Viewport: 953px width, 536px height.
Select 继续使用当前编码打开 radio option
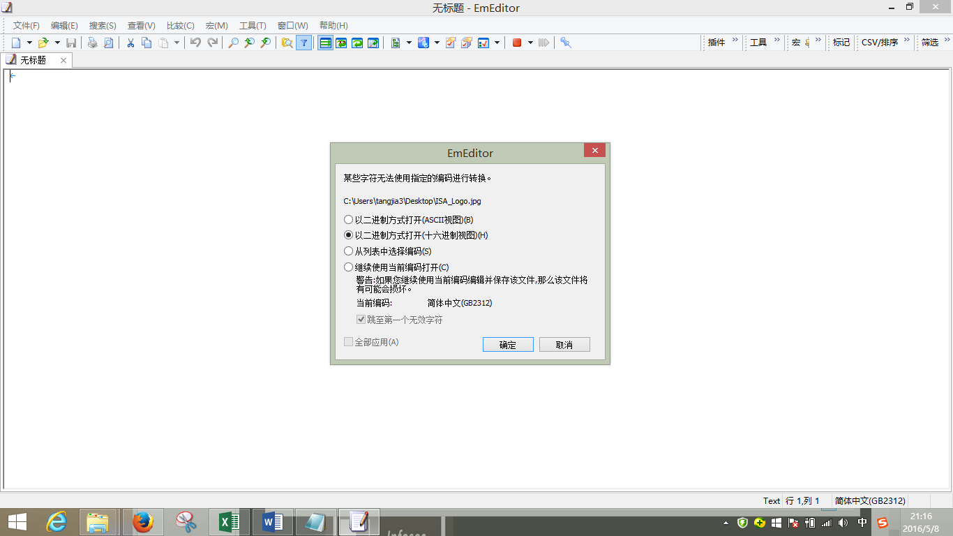pos(396,267)
